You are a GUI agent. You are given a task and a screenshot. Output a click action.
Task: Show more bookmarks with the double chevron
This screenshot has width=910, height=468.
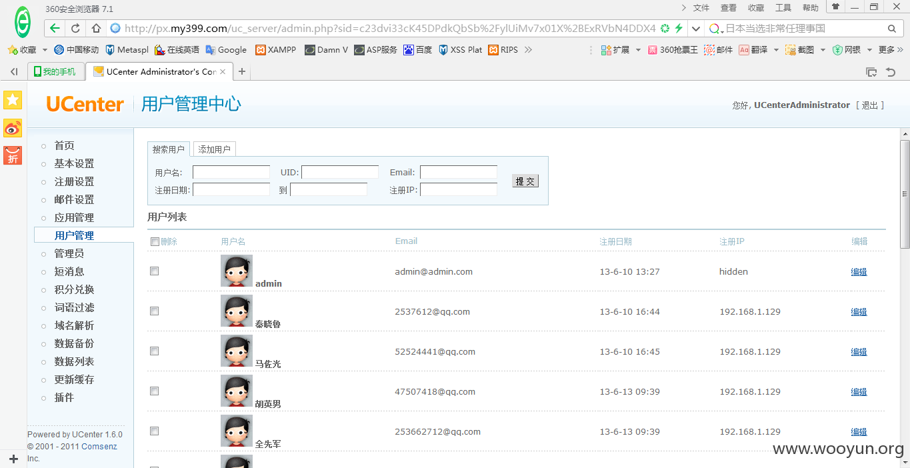pos(528,50)
